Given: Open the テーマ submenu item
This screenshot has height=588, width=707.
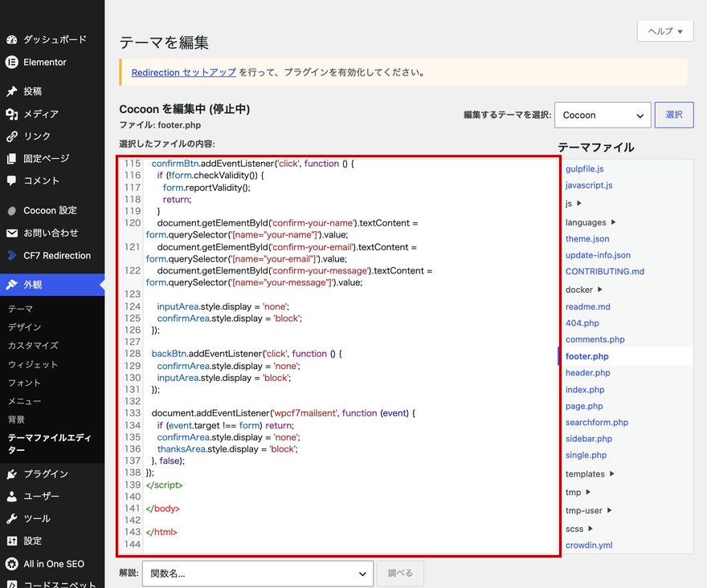Looking at the screenshot, I should click(x=20, y=309).
